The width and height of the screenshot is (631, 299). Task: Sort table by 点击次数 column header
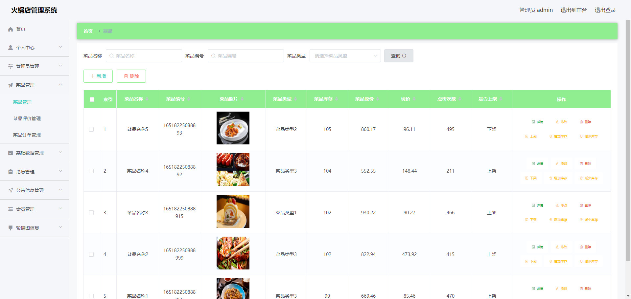click(x=450, y=99)
